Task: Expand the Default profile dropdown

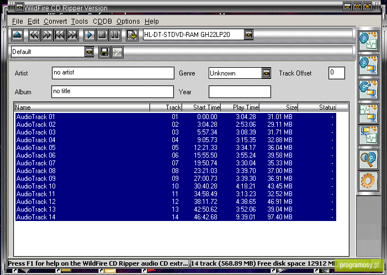Action: click(x=89, y=52)
